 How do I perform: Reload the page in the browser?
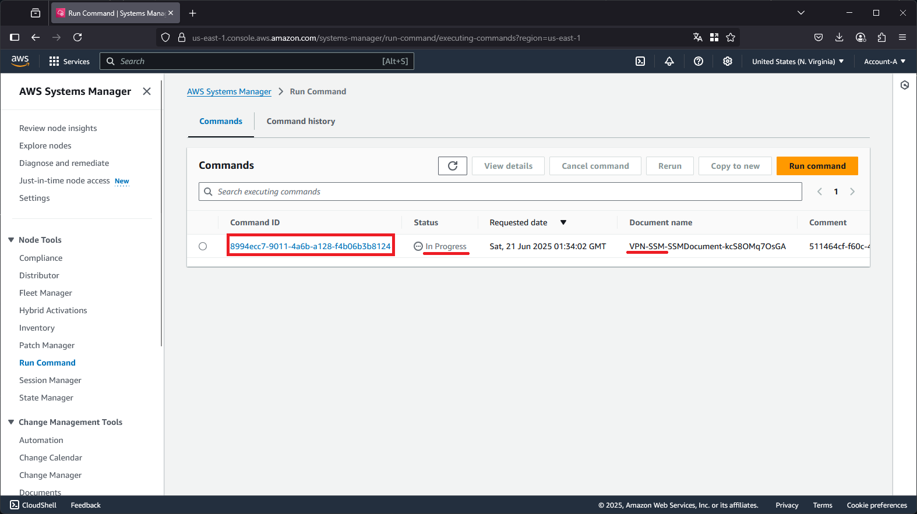click(x=77, y=37)
